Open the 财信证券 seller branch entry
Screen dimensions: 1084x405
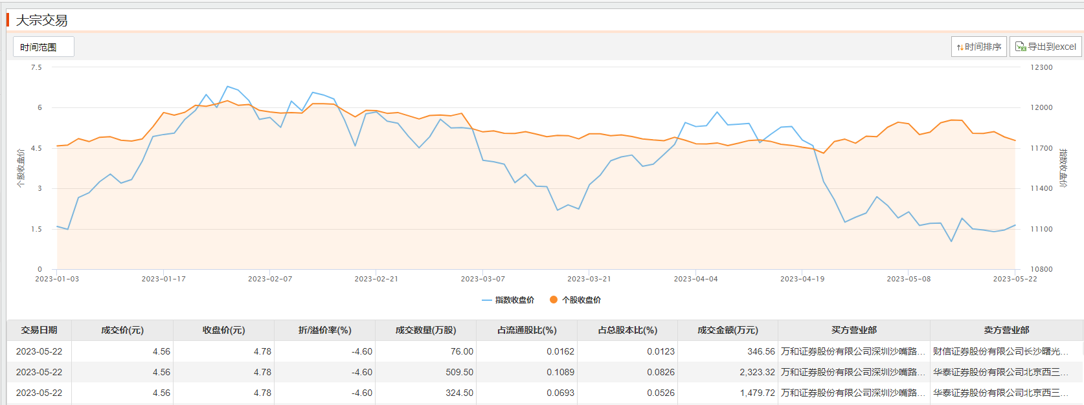coord(1000,351)
